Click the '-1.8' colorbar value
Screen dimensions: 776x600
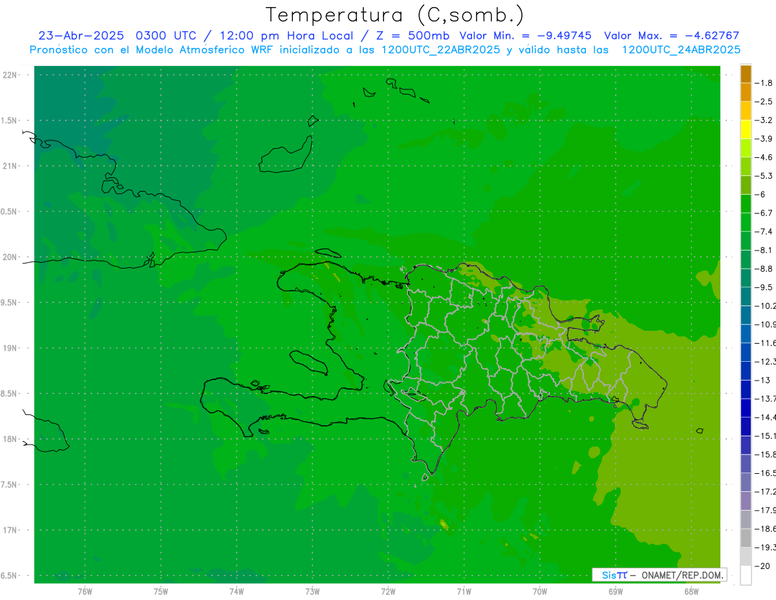coord(765,83)
